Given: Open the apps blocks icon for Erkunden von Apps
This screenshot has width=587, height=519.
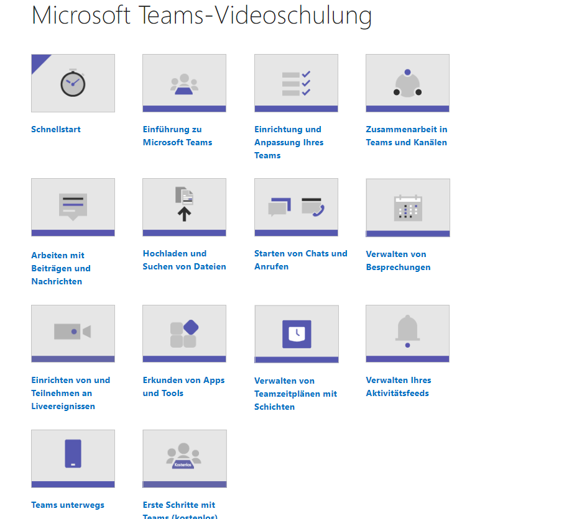Looking at the screenshot, I should tap(184, 333).
